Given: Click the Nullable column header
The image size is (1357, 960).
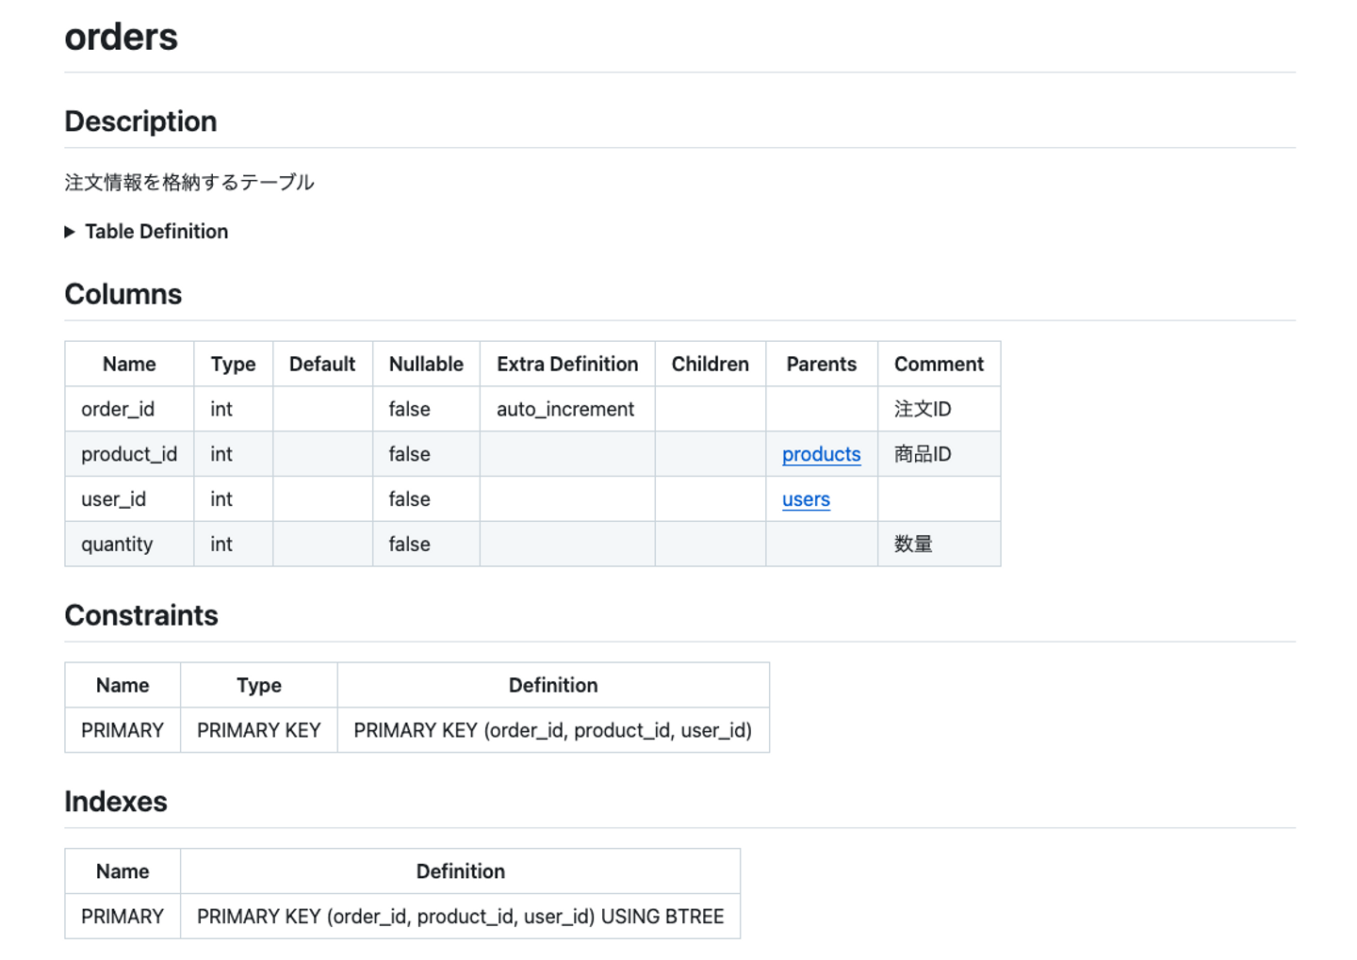Looking at the screenshot, I should (426, 365).
